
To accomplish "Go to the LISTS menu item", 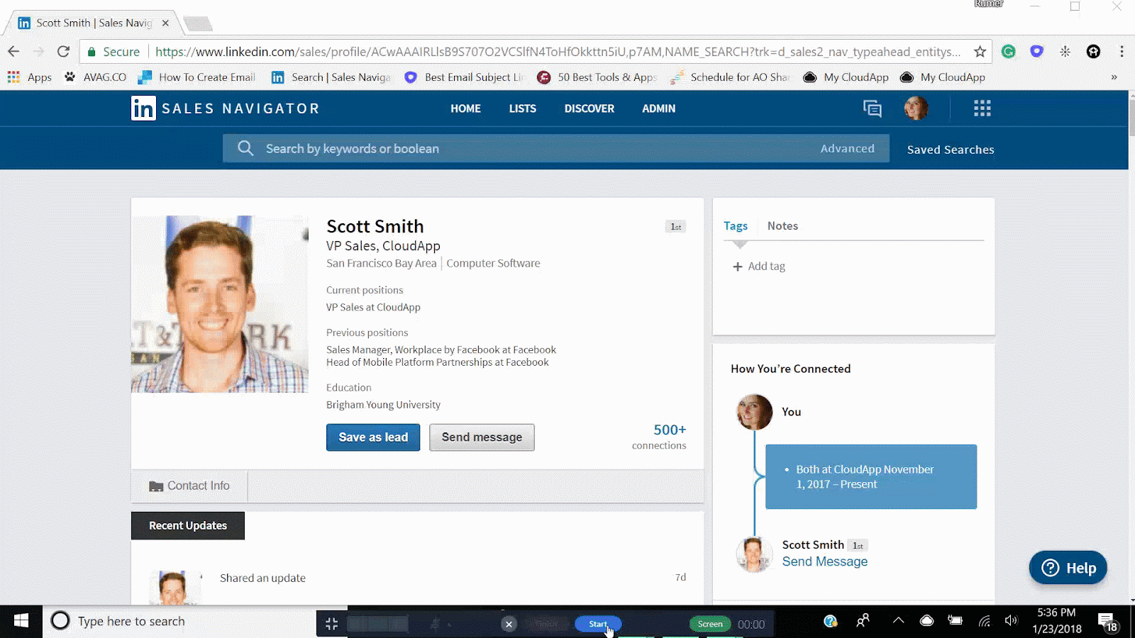I will 522,108.
